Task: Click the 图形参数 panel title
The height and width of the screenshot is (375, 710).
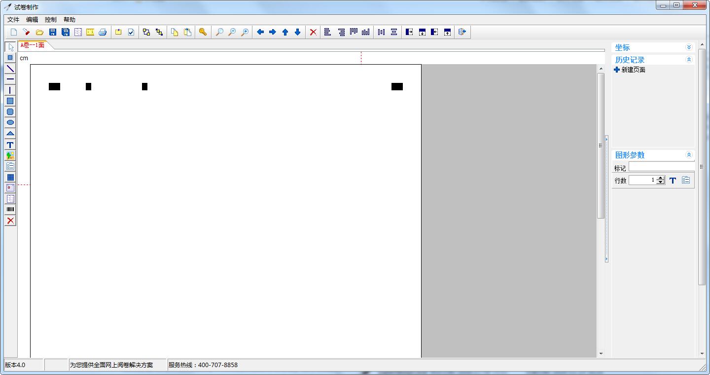Action: [630, 155]
